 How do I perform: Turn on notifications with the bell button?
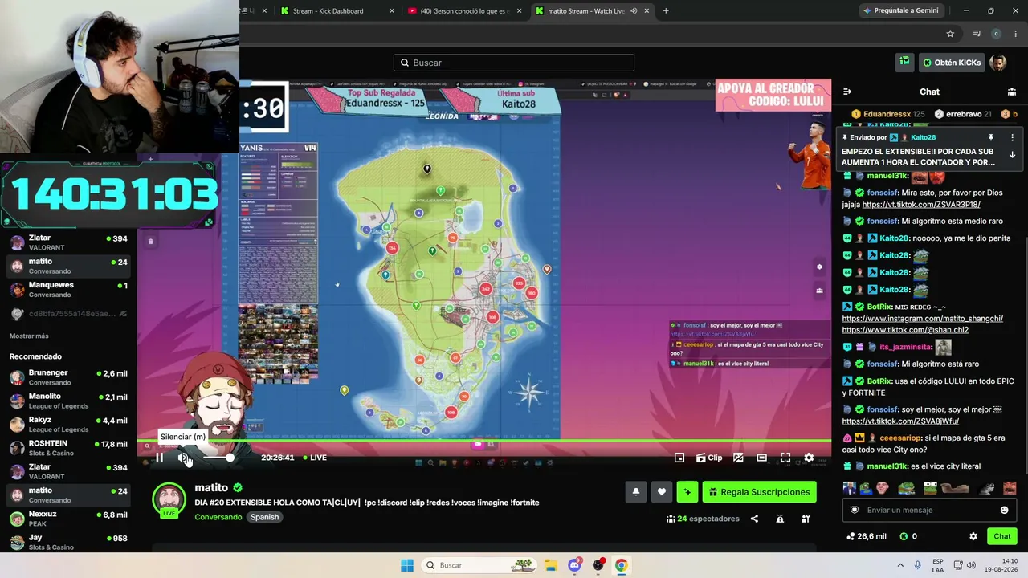[x=636, y=492]
